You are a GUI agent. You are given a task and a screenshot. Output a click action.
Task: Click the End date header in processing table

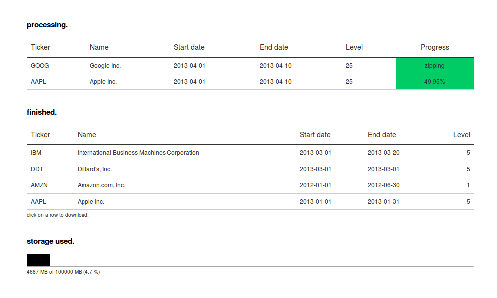pyautogui.click(x=274, y=47)
